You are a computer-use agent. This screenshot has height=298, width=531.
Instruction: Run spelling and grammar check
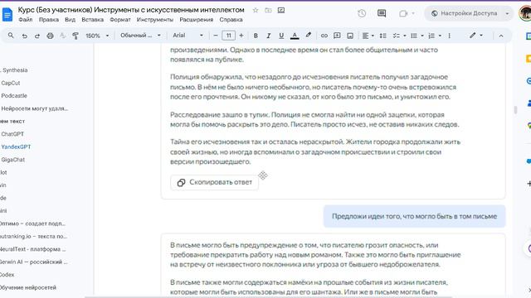click(63, 36)
